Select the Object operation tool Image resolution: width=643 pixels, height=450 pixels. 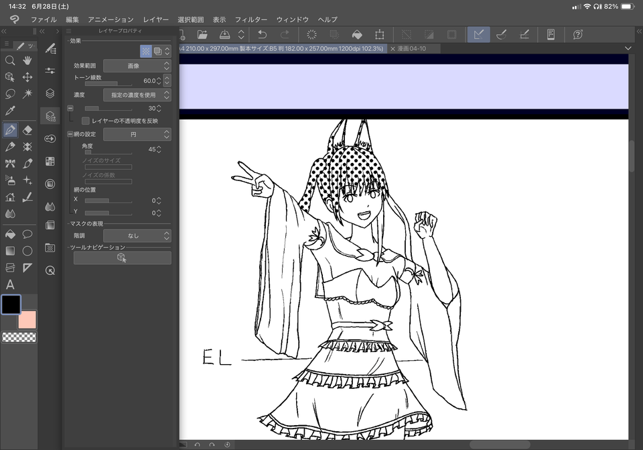10,77
